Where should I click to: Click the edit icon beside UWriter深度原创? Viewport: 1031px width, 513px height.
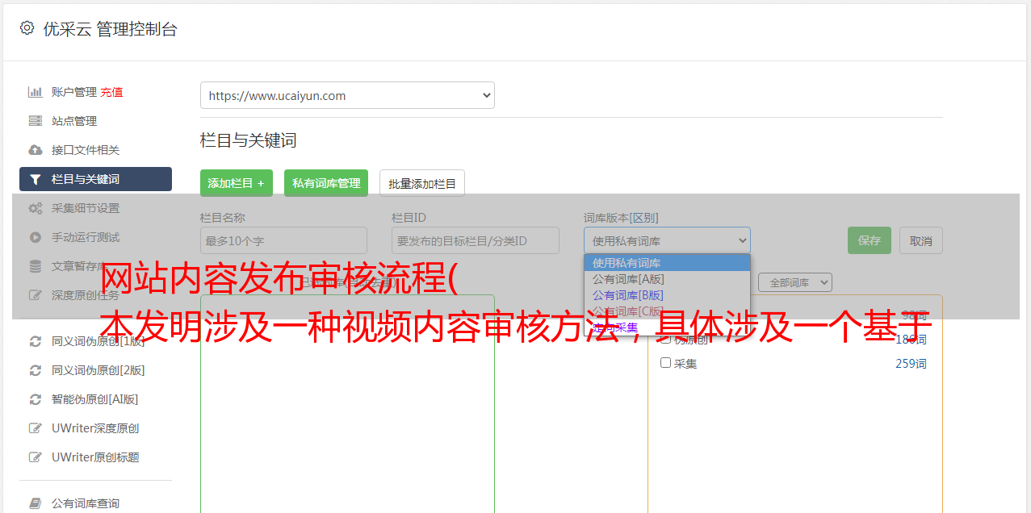pos(36,428)
